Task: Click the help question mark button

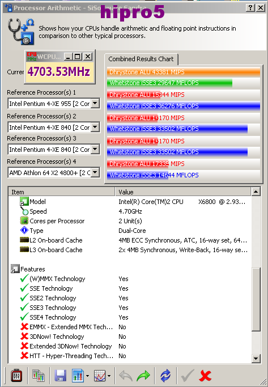Action: click(250, 8)
